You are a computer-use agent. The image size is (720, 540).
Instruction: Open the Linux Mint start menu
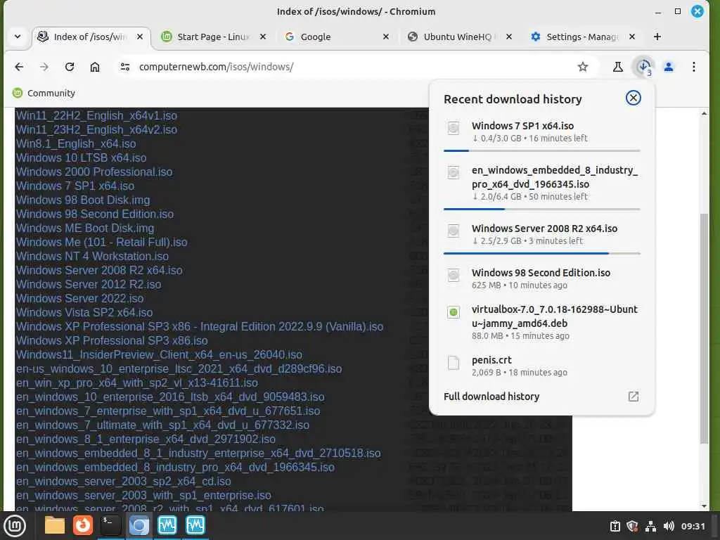[15, 526]
